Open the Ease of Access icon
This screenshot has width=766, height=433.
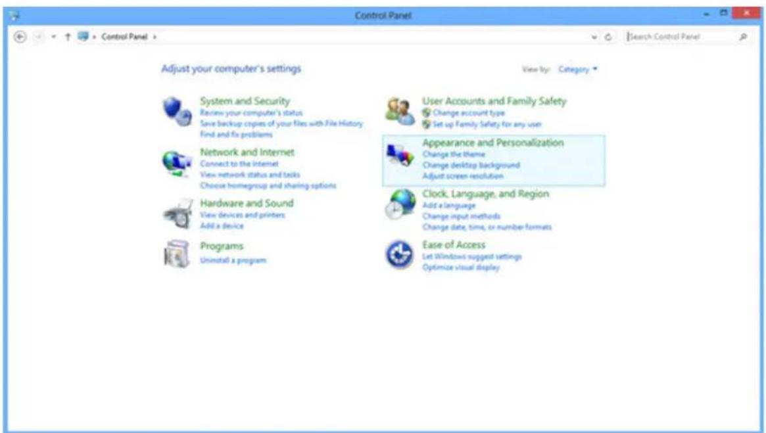tap(400, 254)
